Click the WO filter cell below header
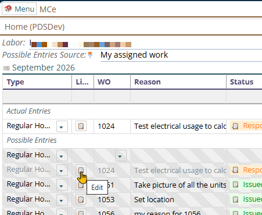The height and width of the screenshot is (215, 262). coord(112,97)
